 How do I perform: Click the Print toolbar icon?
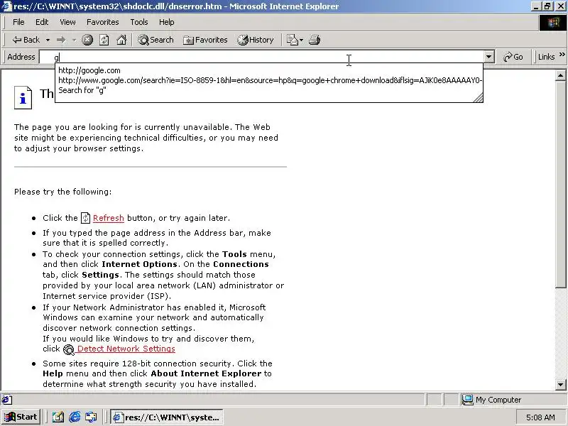[315, 40]
